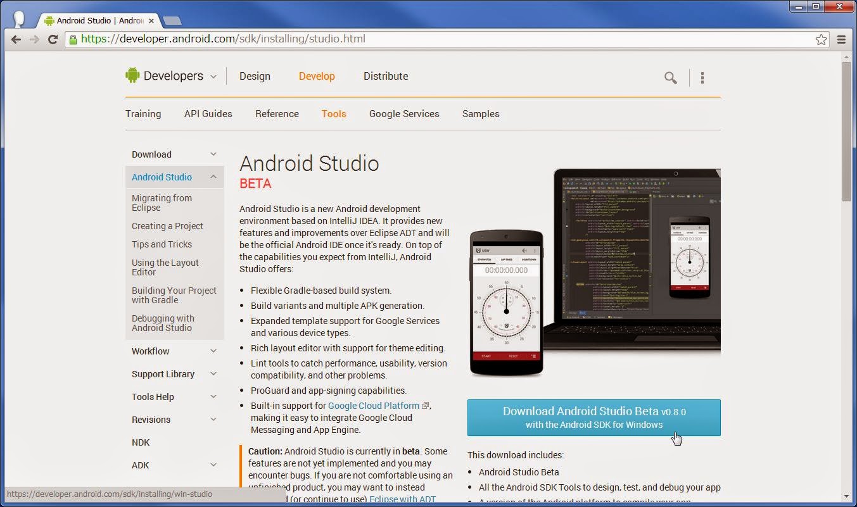Viewport: 857px width, 507px height.
Task: Click the green padlock security icon
Action: click(73, 39)
